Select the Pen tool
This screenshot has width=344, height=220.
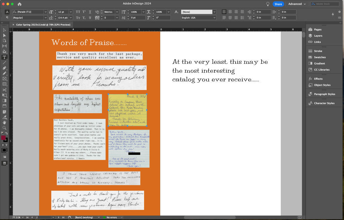tap(4, 68)
